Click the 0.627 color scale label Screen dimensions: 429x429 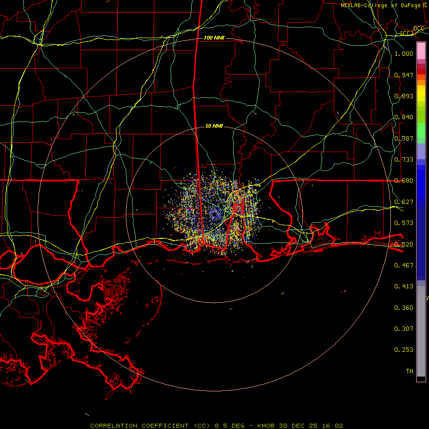[404, 202]
